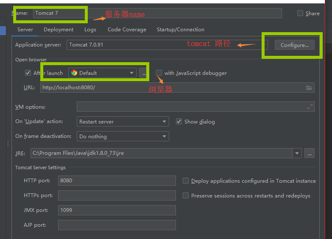Click the Configure... button

click(x=295, y=45)
